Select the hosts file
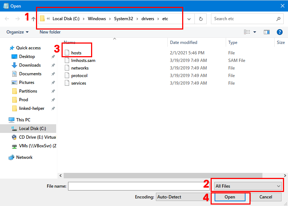 76,53
